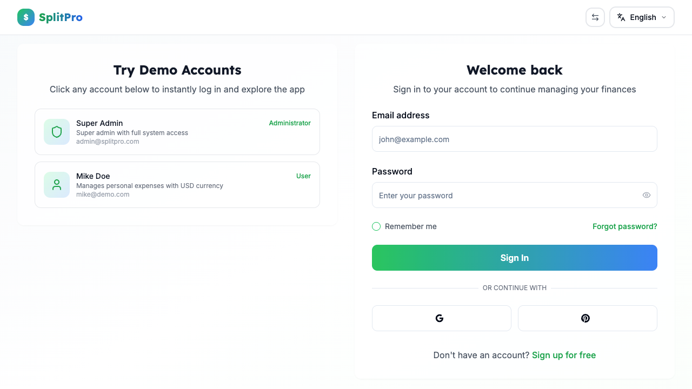Select the Mike Doe demo account
Viewport: 692px width, 389px height.
click(x=177, y=184)
